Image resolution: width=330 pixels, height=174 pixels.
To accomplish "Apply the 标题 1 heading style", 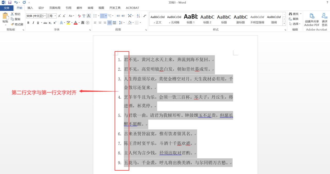I will coord(191,19).
